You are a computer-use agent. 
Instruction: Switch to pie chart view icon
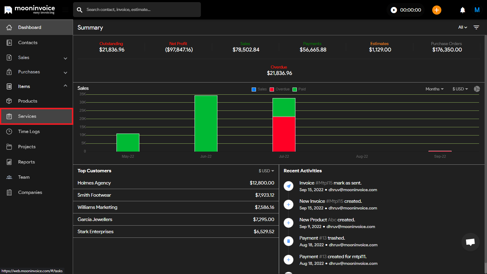[x=477, y=89]
